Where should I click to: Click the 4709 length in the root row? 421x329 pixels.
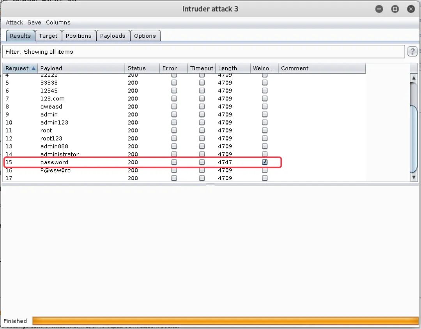pyautogui.click(x=225, y=130)
